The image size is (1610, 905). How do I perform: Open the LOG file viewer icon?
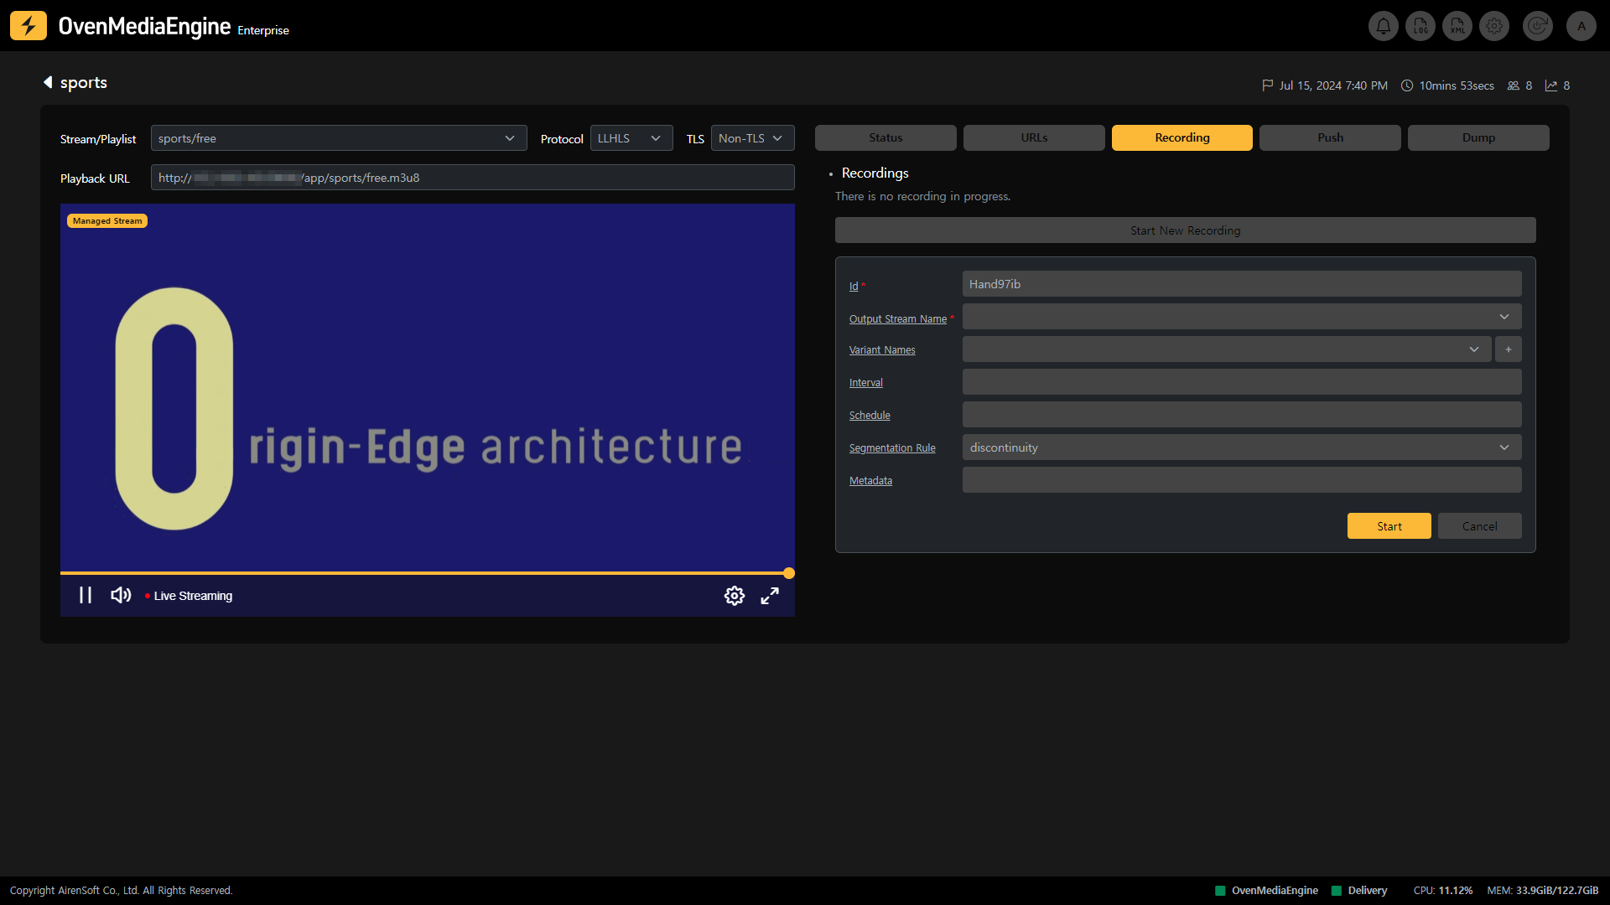point(1420,26)
